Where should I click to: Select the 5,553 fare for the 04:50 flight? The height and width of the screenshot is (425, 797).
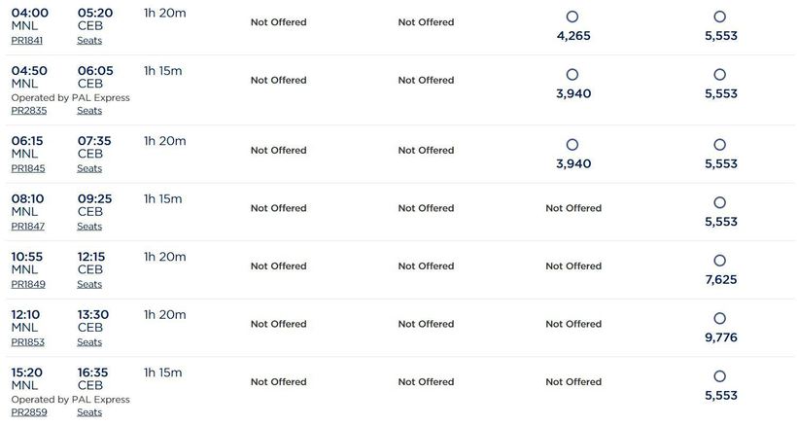[719, 75]
